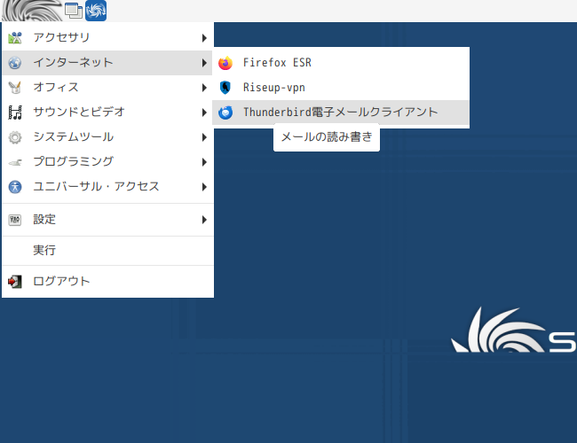Open the start menu swirl logo button
577x443 pixels.
coord(32,11)
